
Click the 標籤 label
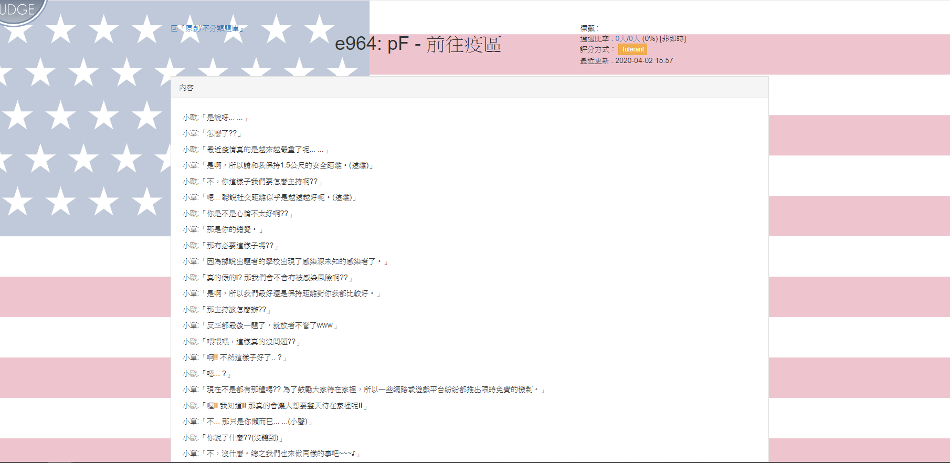coord(588,28)
